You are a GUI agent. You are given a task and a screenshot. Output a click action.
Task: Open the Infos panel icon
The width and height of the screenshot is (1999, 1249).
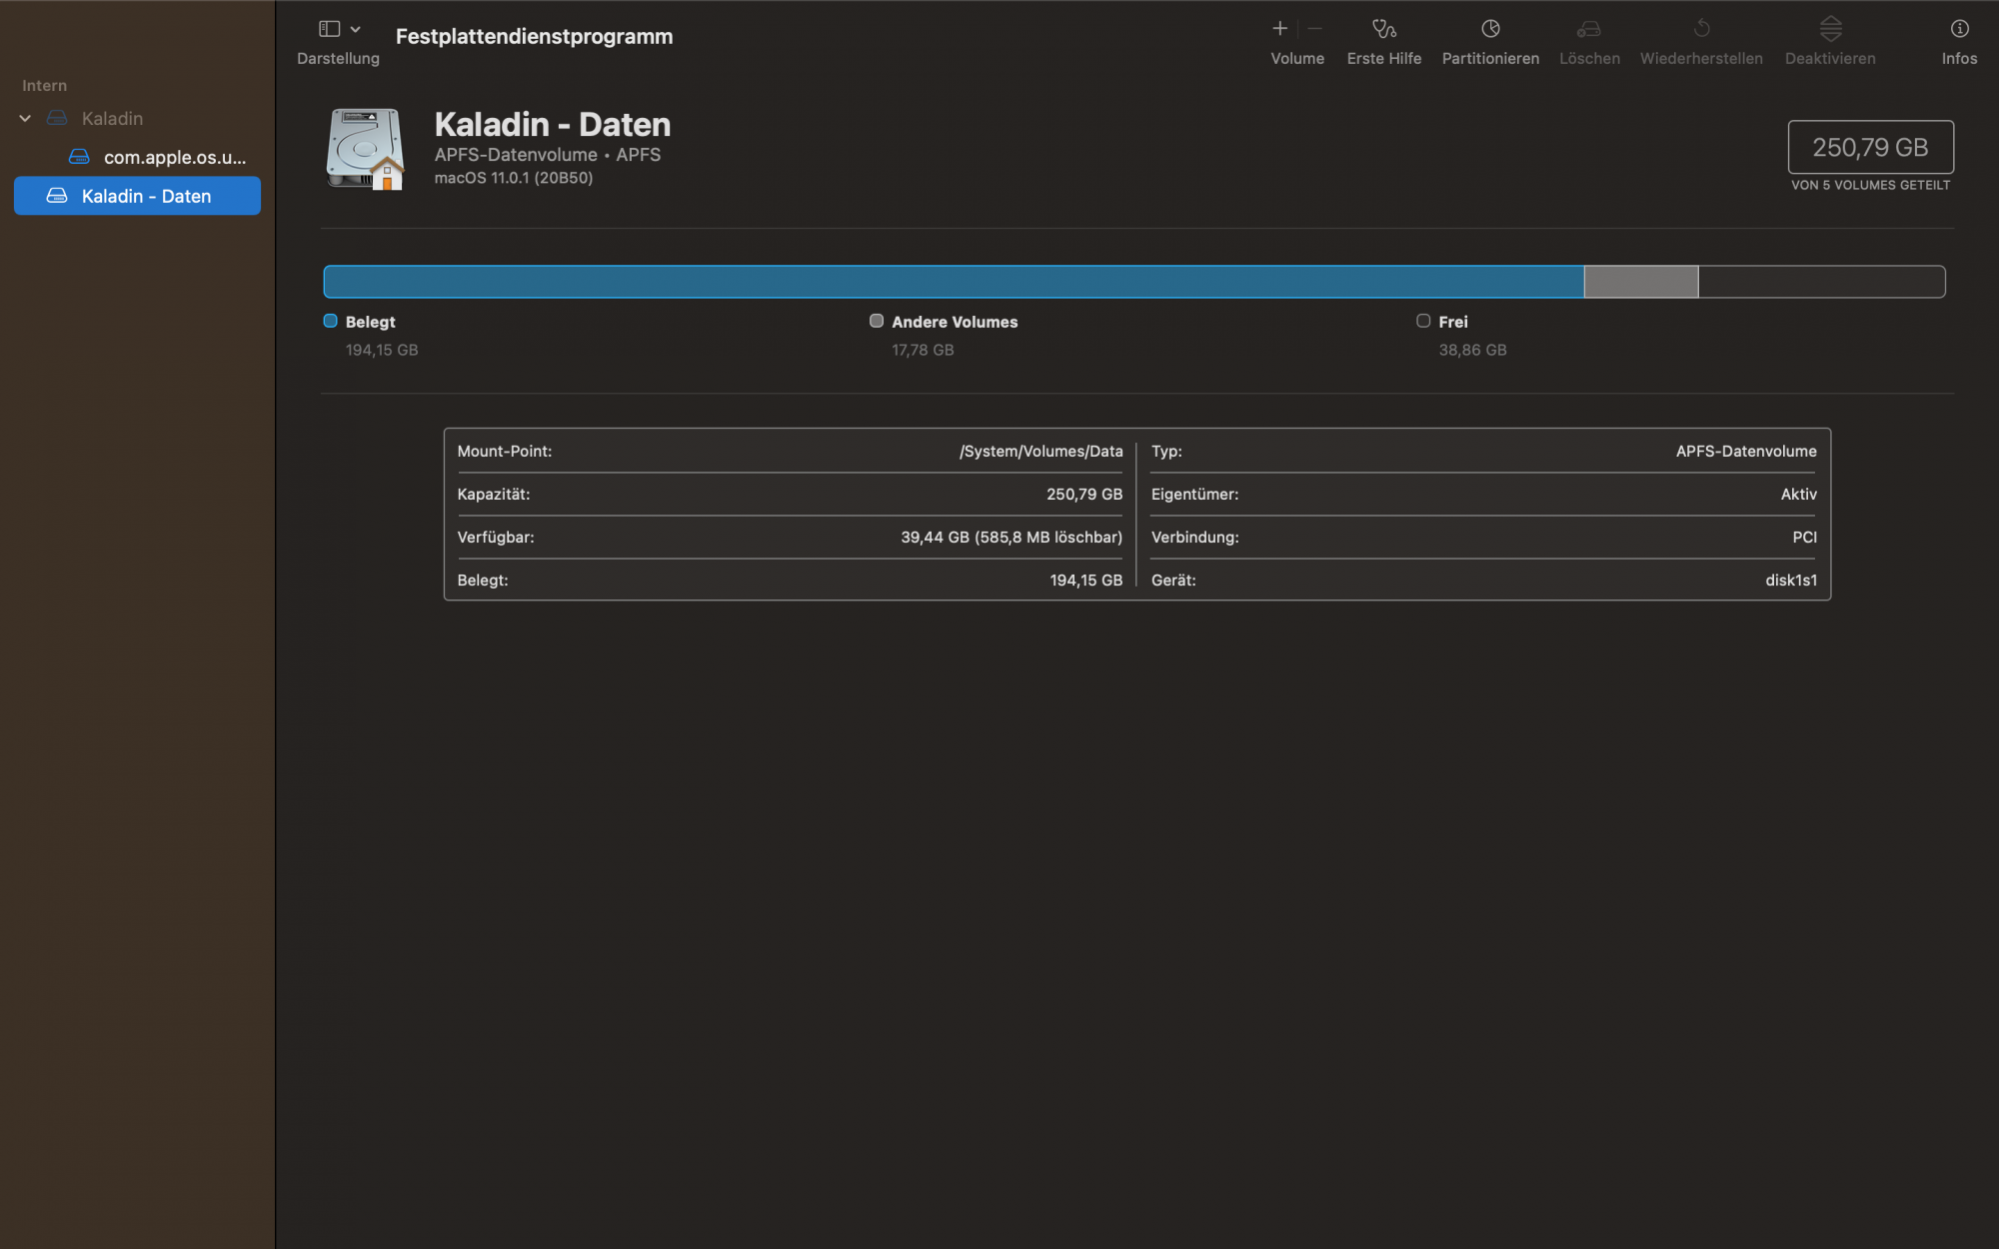(1959, 29)
